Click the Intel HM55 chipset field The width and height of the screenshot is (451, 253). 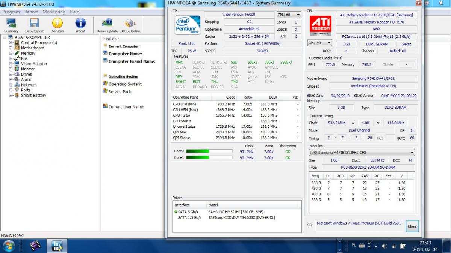[374, 86]
